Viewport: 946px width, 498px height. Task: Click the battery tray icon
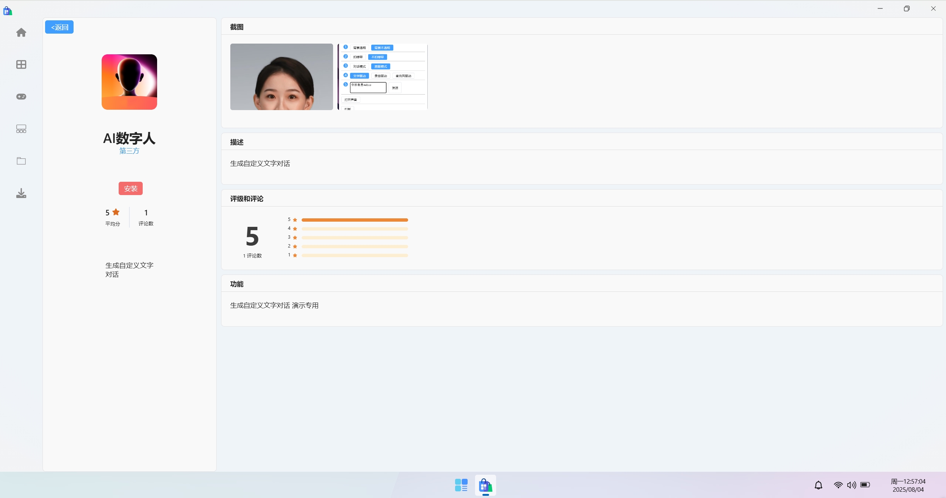(865, 485)
